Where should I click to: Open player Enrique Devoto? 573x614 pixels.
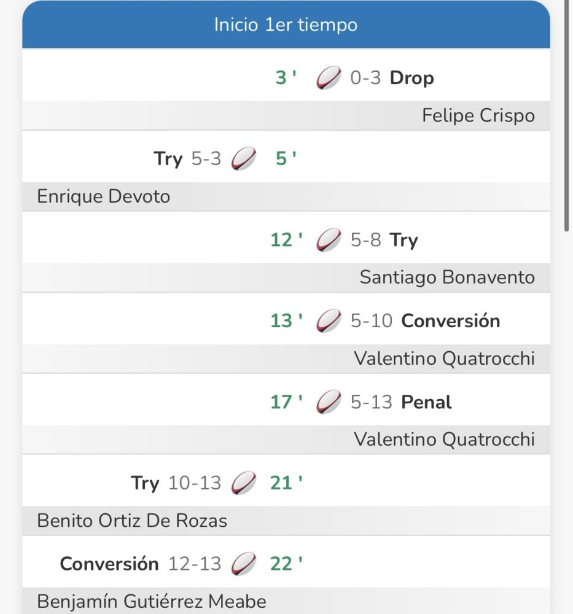(x=103, y=196)
